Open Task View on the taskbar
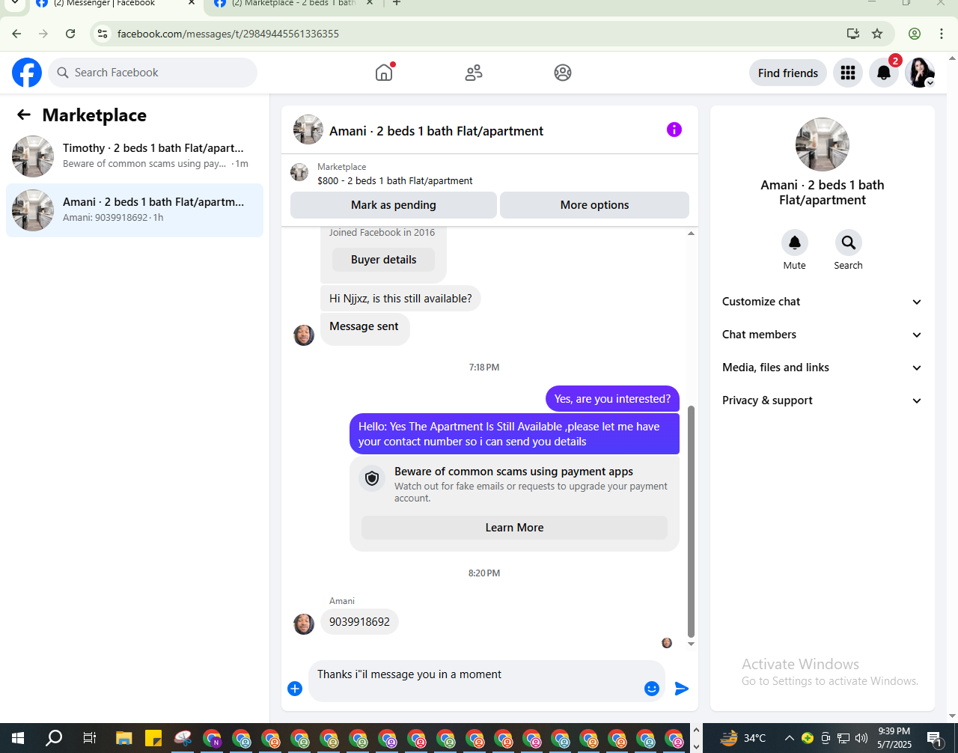958x753 pixels. pyautogui.click(x=89, y=738)
